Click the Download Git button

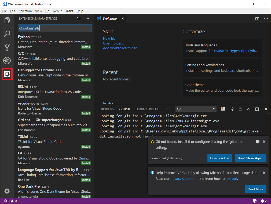point(220,158)
